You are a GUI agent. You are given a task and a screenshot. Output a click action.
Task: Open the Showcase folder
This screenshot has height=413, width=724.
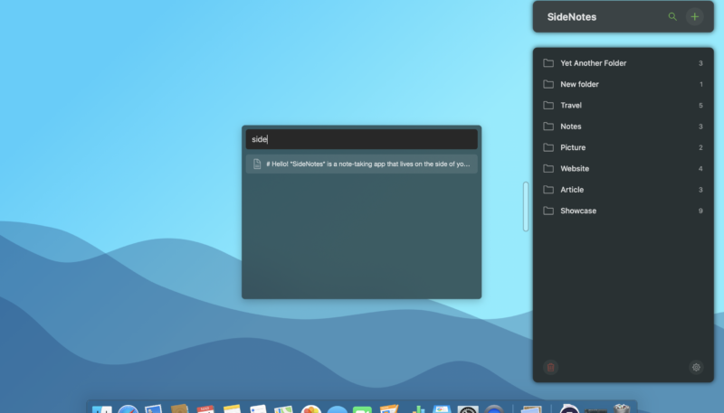pos(578,211)
